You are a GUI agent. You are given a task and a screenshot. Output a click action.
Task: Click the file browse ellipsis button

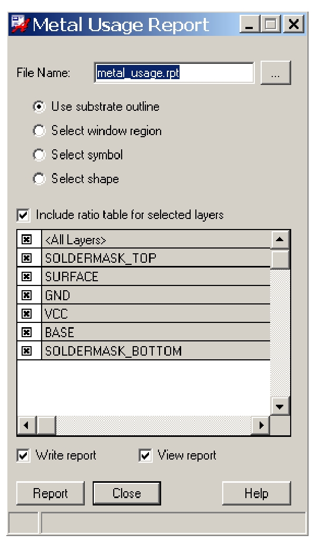(276, 74)
